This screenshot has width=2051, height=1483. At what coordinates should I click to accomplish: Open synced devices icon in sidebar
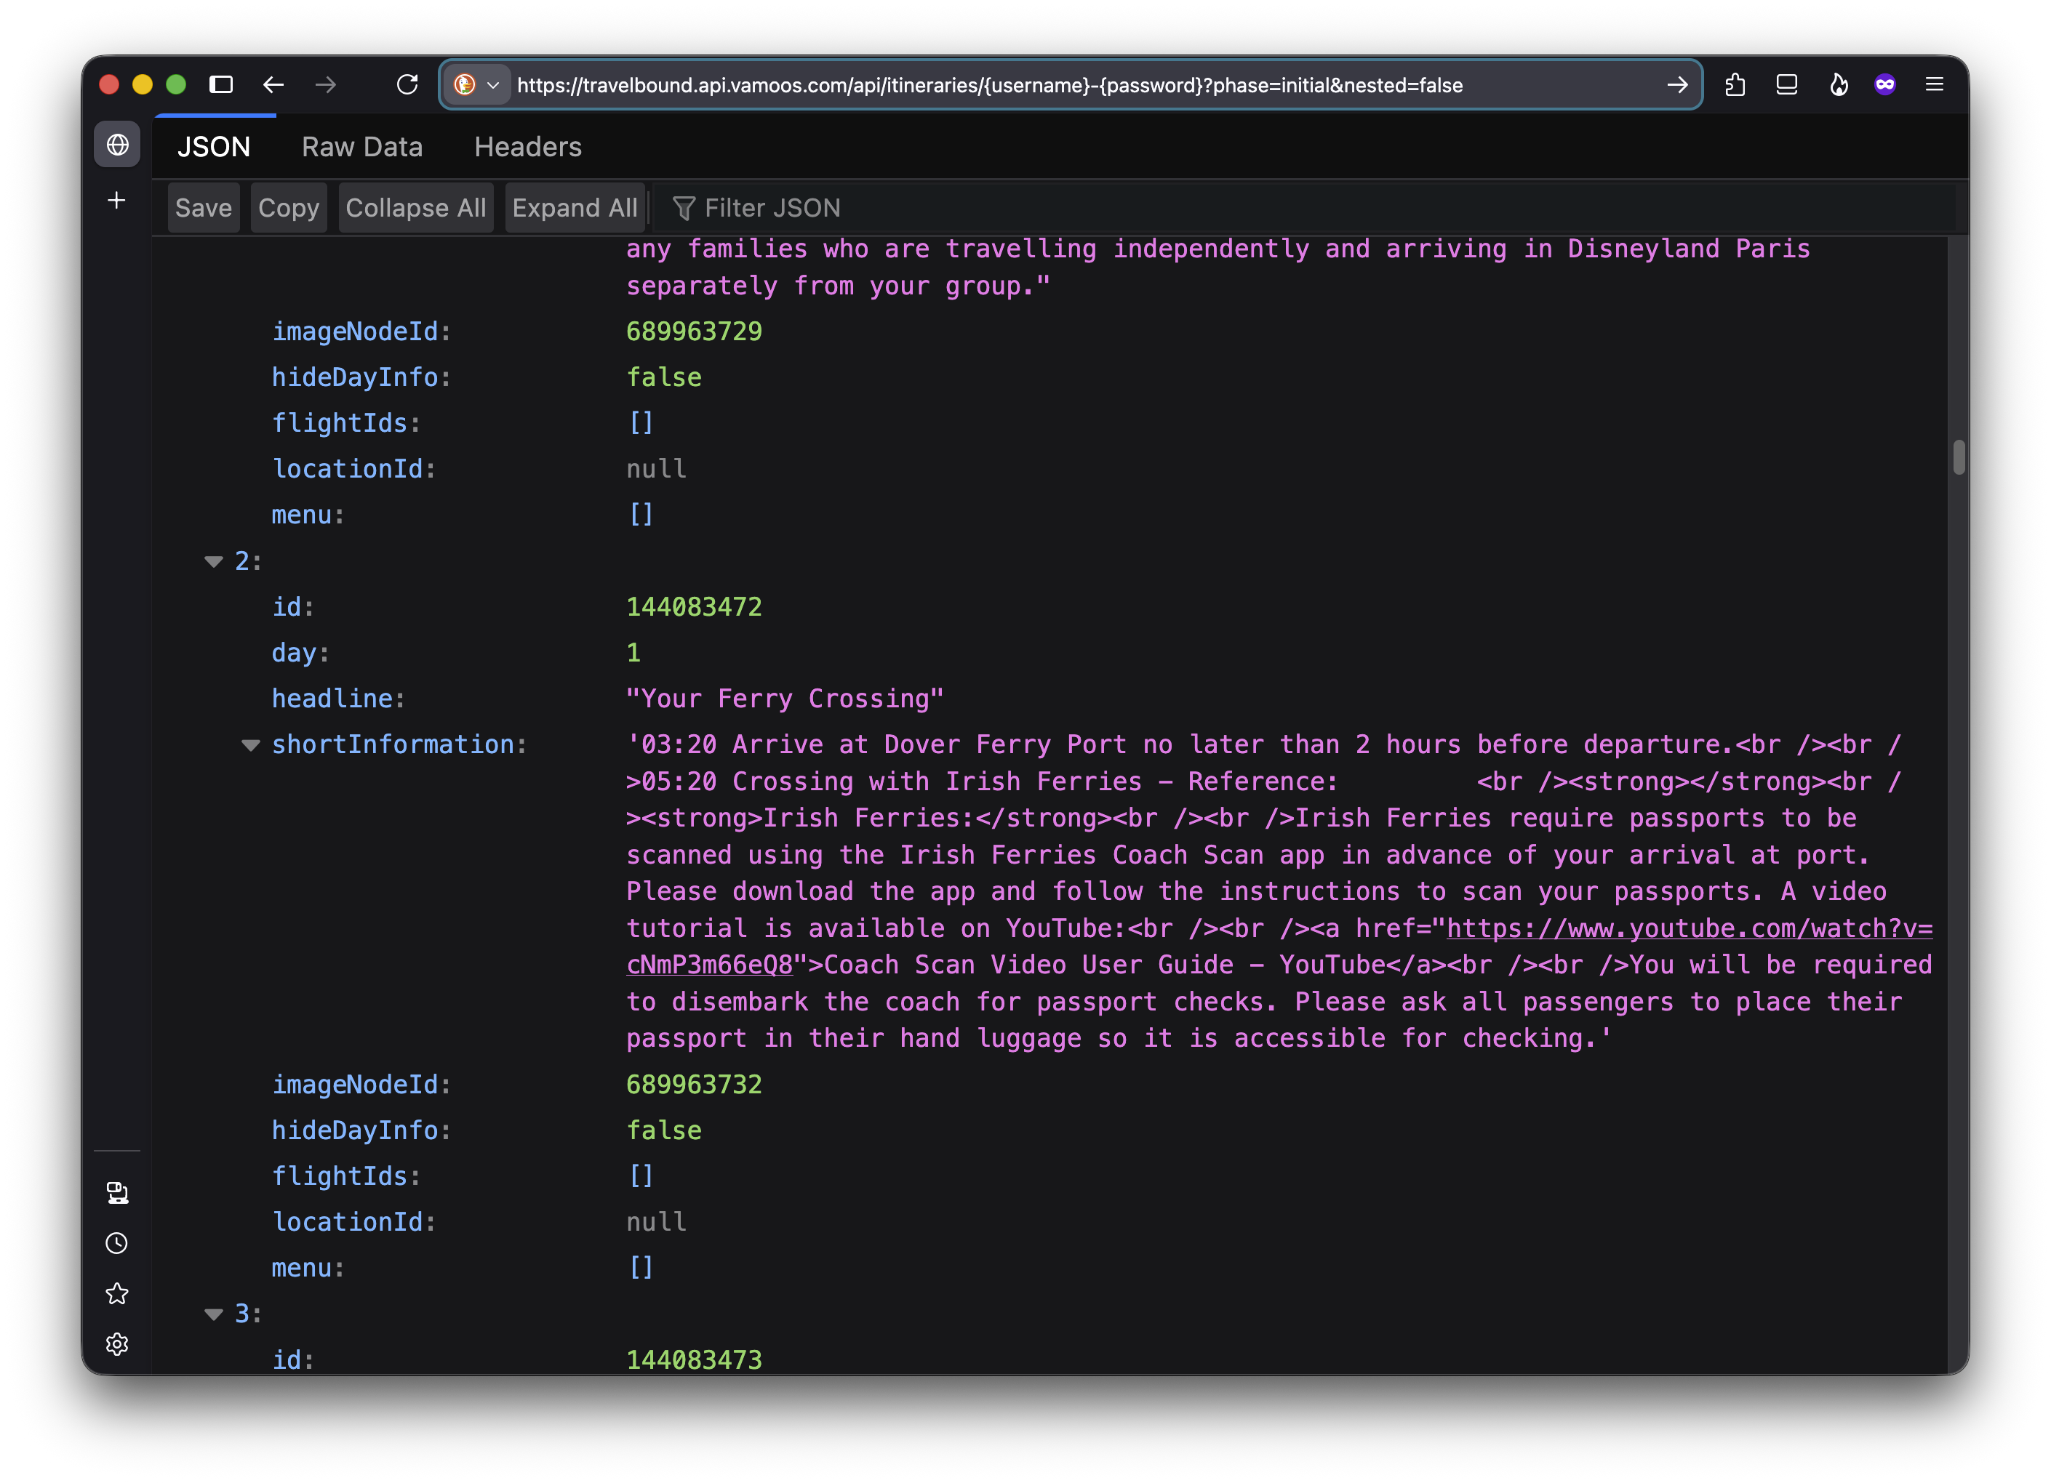coord(116,1193)
